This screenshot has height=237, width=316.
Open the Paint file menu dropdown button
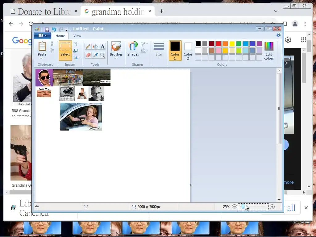[43, 35]
